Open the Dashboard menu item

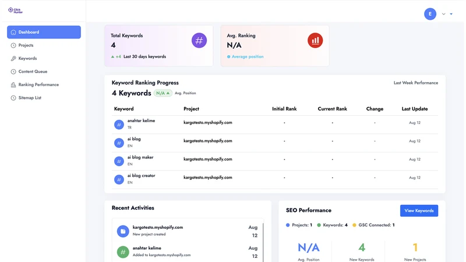44,32
